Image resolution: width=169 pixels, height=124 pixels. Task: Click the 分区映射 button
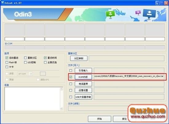pyautogui.click(x=79, y=58)
